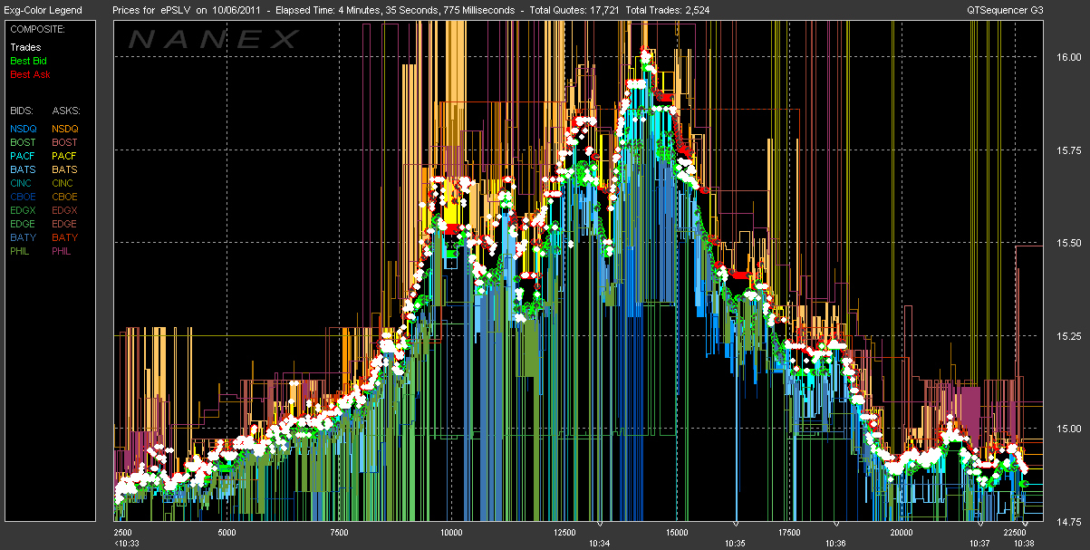Click EDGE in the BIDS column
Image resolution: width=1090 pixels, height=550 pixels.
[24, 224]
